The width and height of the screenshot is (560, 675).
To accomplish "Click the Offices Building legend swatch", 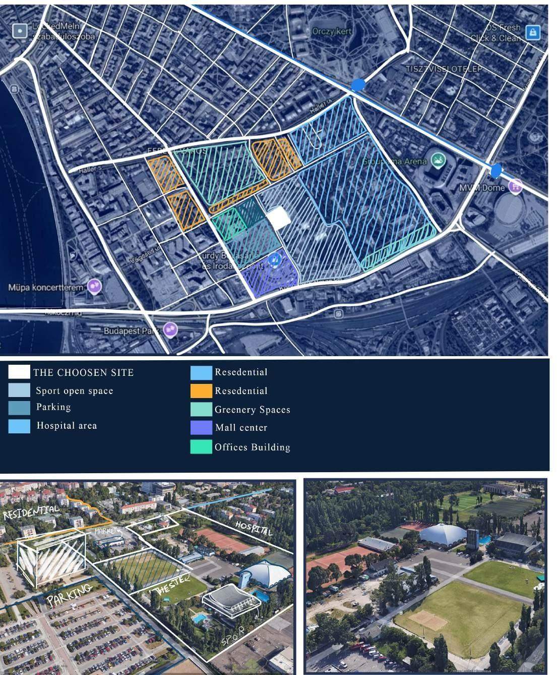I will tap(201, 447).
